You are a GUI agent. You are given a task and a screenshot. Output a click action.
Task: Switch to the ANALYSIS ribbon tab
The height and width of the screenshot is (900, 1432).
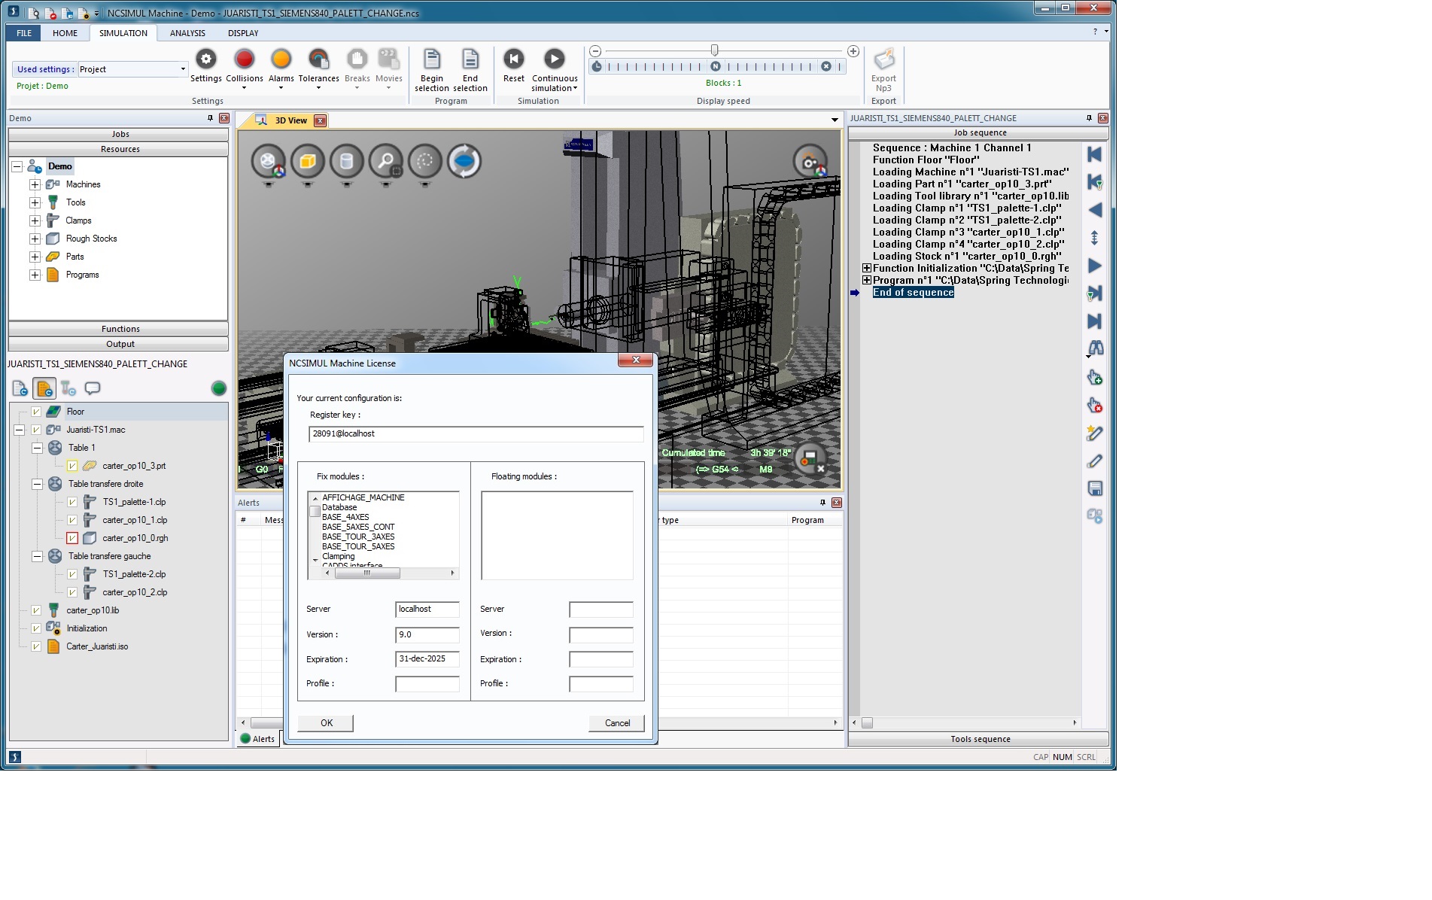point(187,33)
